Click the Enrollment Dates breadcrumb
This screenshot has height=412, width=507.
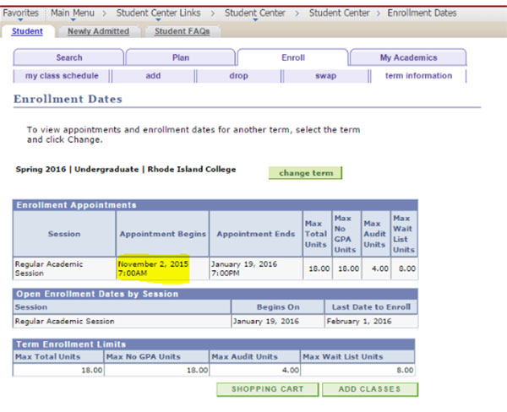click(422, 13)
